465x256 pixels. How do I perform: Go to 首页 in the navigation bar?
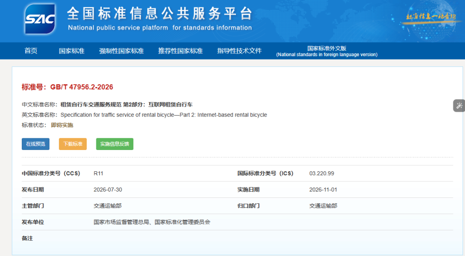pos(31,51)
